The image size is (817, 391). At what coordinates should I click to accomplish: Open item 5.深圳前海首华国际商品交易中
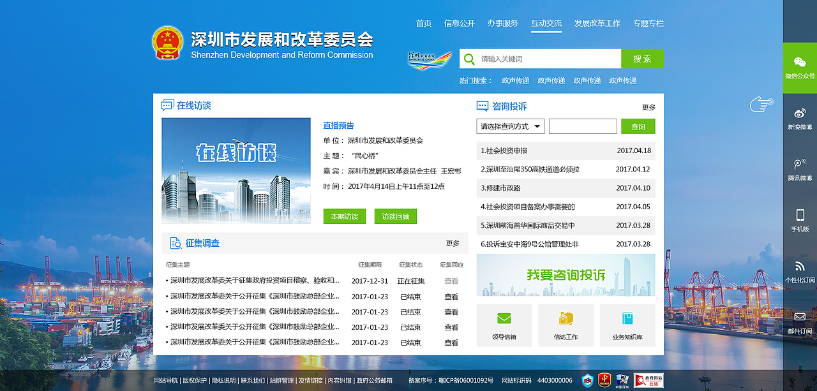click(x=566, y=225)
